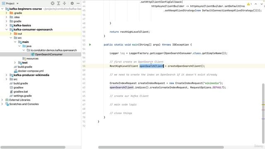Image resolution: width=265 pixels, height=149 pixels.
Task: Click the kafka-basics folder icon
Action: 11,25
